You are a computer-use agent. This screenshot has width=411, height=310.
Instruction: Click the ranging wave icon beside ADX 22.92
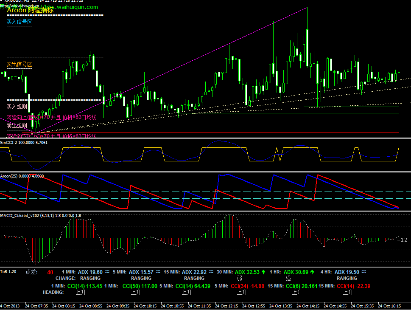[x=211, y=272]
